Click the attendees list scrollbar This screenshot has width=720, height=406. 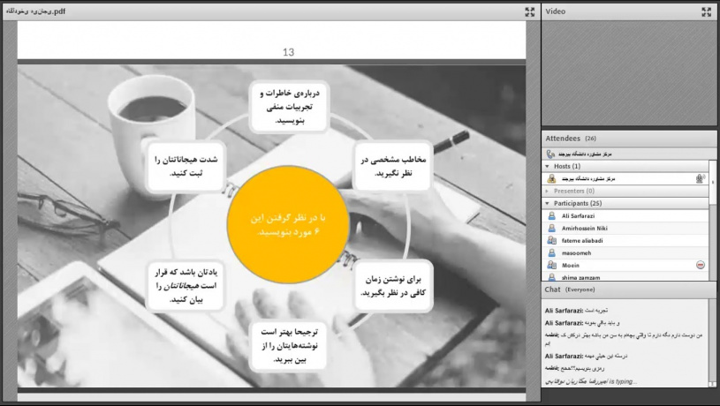[x=713, y=220]
